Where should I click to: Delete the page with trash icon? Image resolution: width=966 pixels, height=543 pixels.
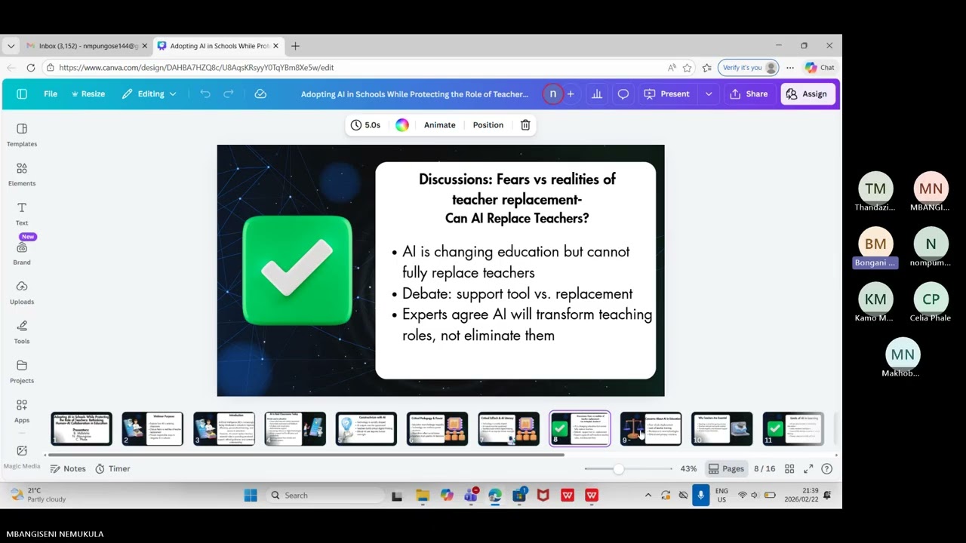click(x=525, y=125)
